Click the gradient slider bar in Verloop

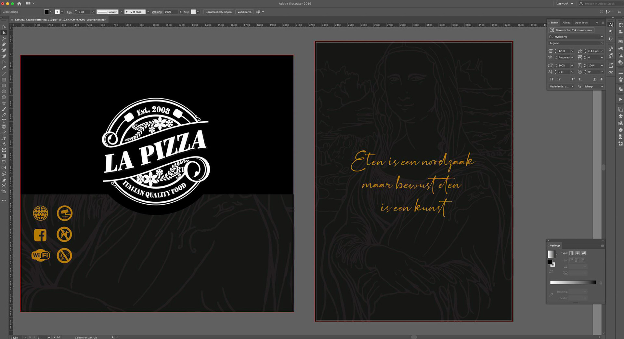pyautogui.click(x=573, y=282)
